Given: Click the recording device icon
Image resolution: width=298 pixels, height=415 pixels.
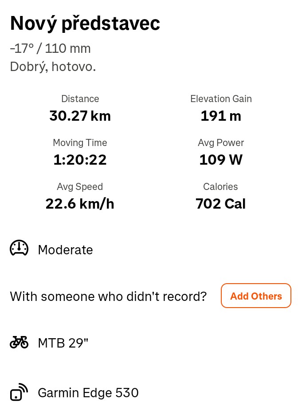Looking at the screenshot, I should (19, 392).
